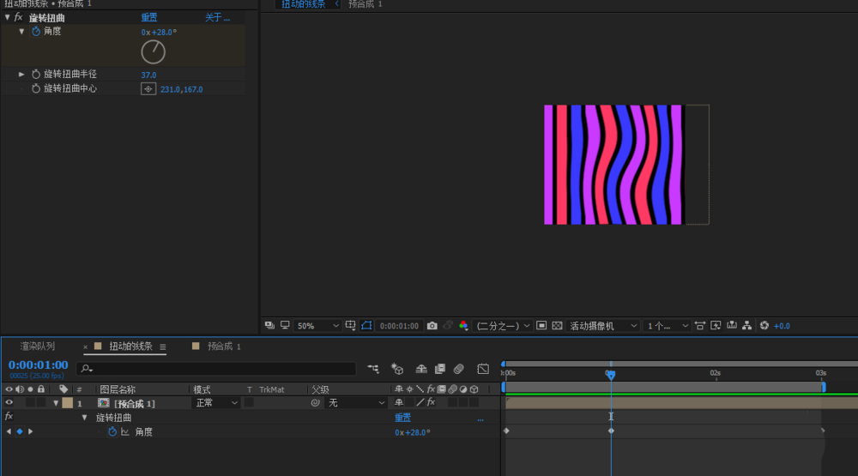
Task: Open the 50% magnification dropdown
Action: [x=317, y=326]
